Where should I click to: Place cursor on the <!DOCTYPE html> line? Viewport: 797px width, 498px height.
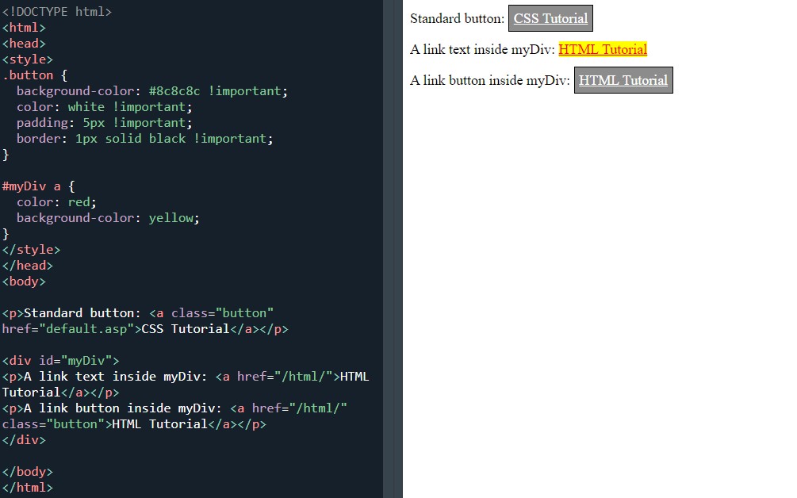pos(57,12)
